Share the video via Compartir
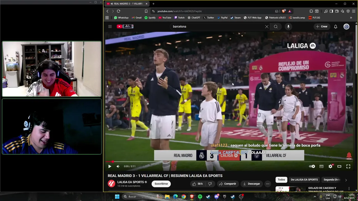Screen dimensions: 358x201 [x=228, y=184]
